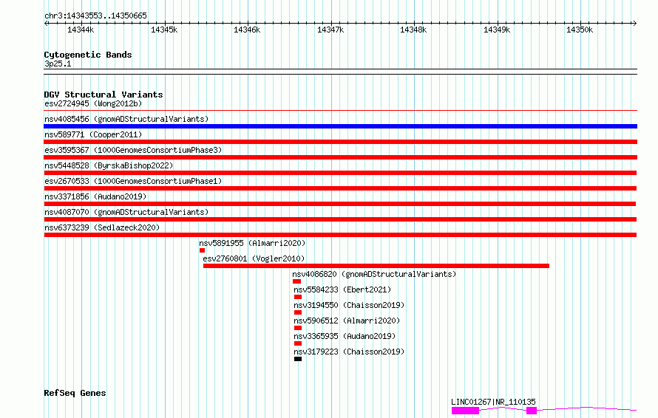This screenshot has height=418, width=658.
Task: Click the Cytogenetic Bands track title
Action: coord(88,55)
